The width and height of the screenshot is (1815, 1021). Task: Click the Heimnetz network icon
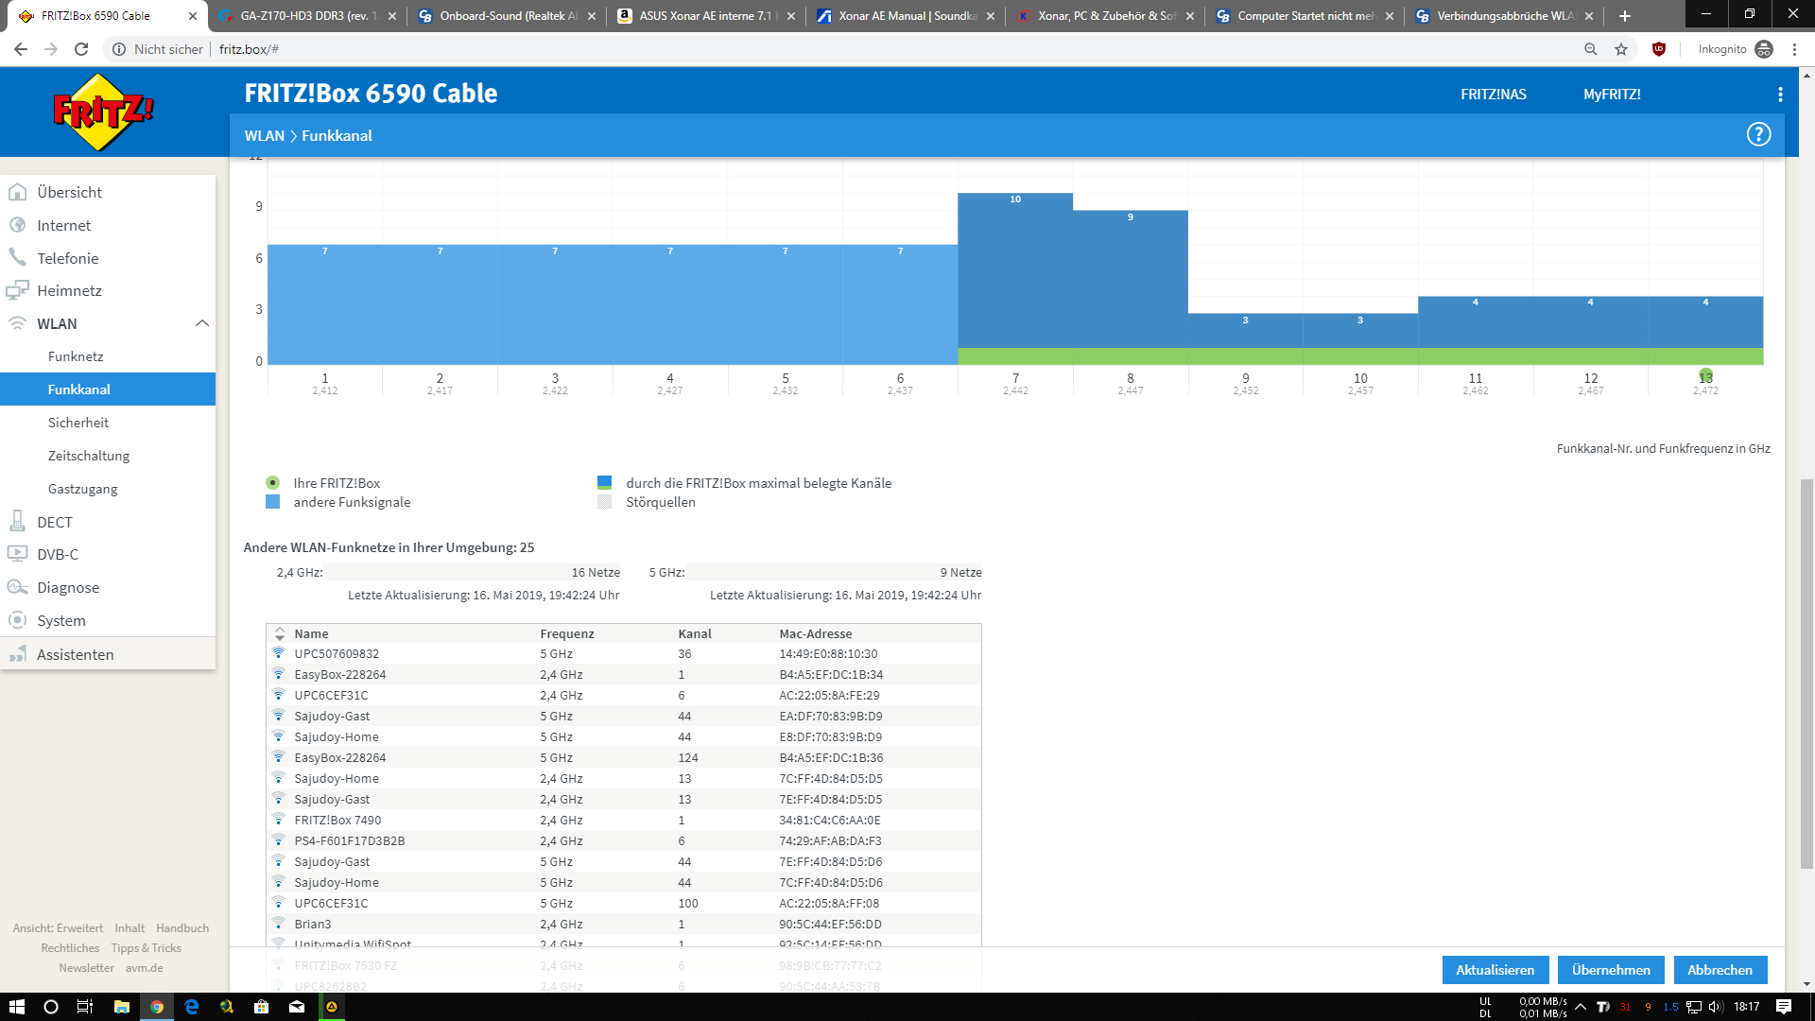[17, 290]
